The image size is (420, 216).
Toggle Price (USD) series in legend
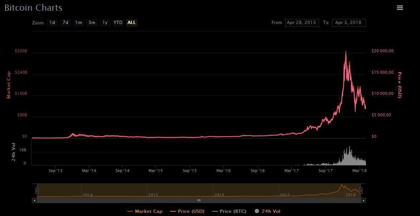click(x=187, y=211)
